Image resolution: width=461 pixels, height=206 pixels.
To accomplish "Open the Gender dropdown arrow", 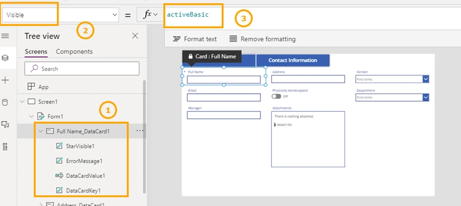I will 426,79.
